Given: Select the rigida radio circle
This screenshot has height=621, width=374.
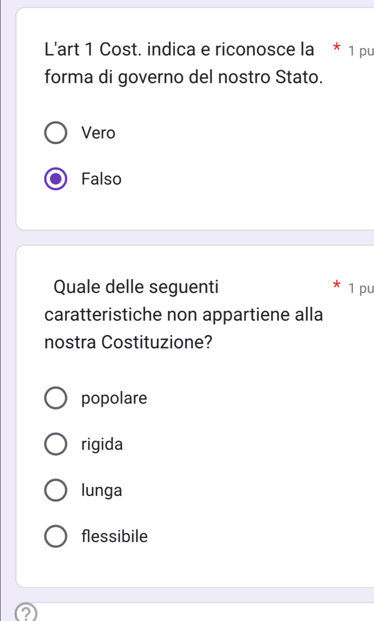Looking at the screenshot, I should [x=56, y=445].
